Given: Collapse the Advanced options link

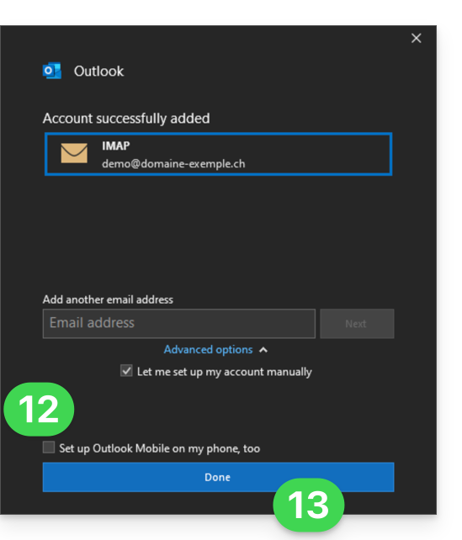Looking at the screenshot, I should point(208,350).
